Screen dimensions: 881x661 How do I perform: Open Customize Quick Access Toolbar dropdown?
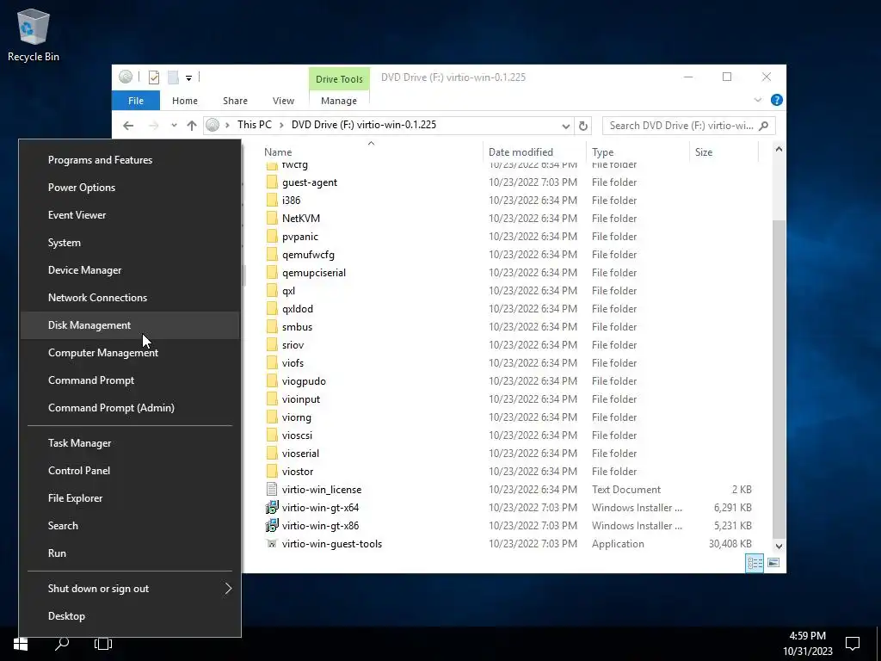pyautogui.click(x=188, y=78)
